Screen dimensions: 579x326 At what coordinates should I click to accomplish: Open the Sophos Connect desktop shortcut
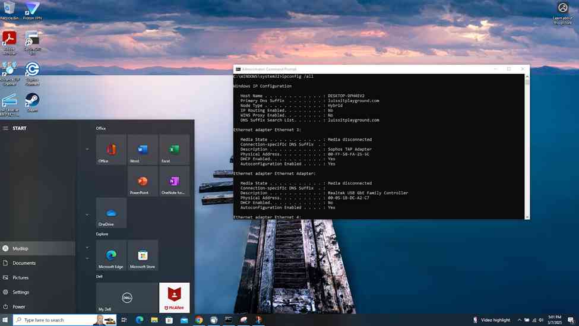coord(32,74)
